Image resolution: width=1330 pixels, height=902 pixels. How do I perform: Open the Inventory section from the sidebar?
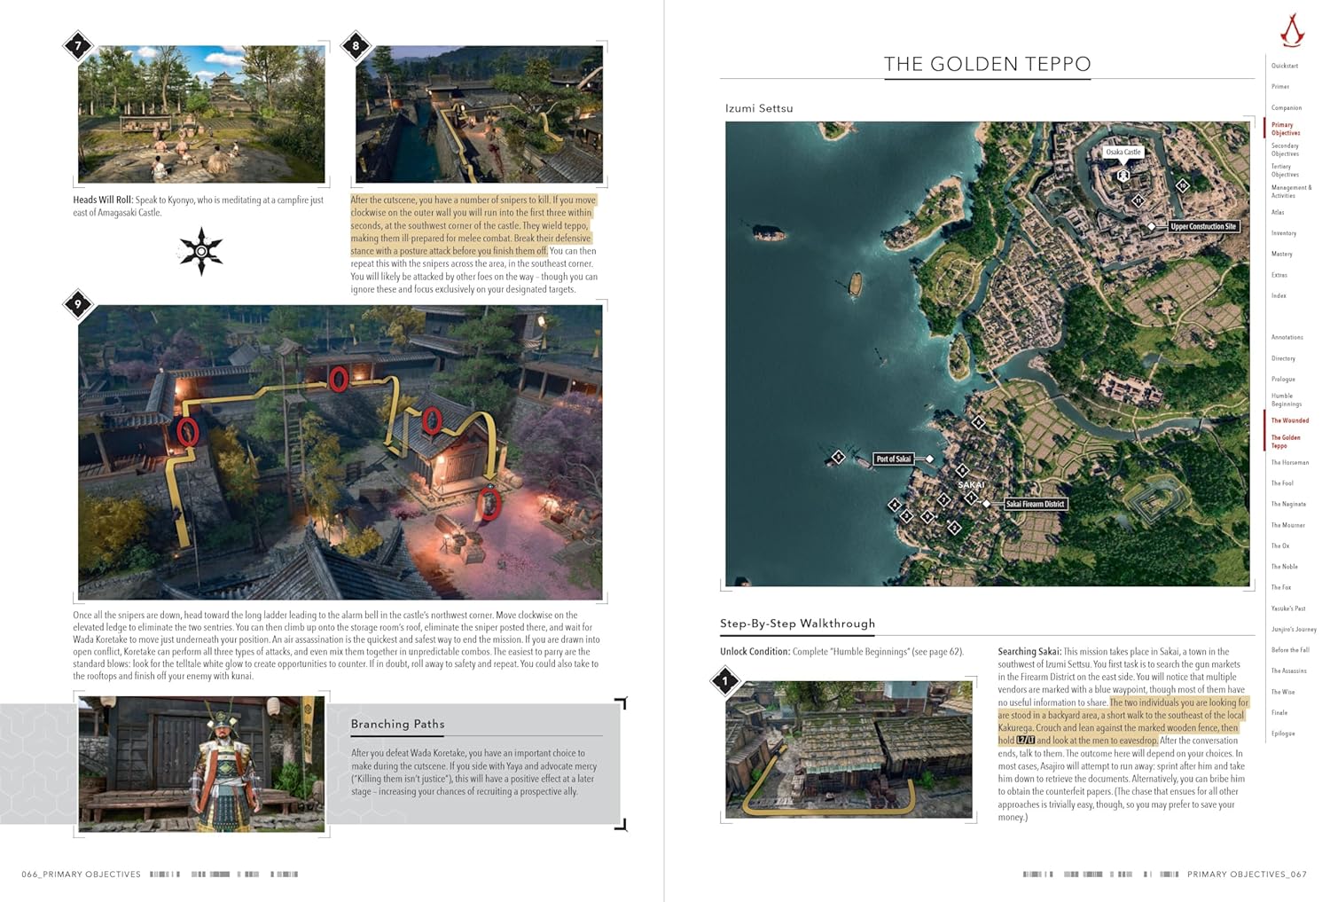1282,232
